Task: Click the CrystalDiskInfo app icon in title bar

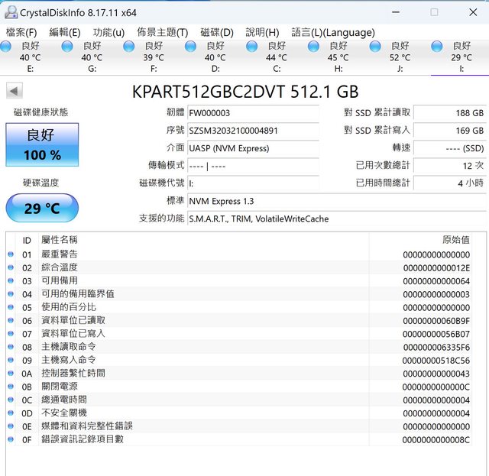Action: coord(11,11)
